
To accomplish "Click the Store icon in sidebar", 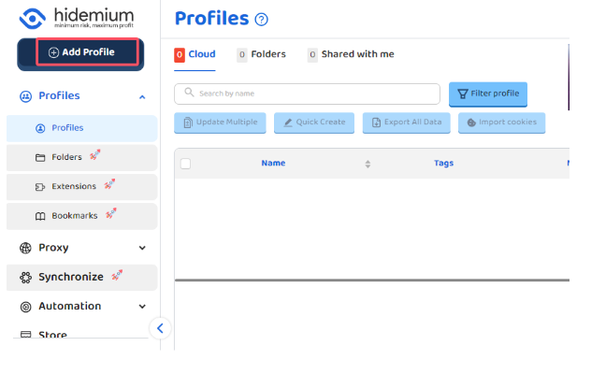I will (26, 335).
